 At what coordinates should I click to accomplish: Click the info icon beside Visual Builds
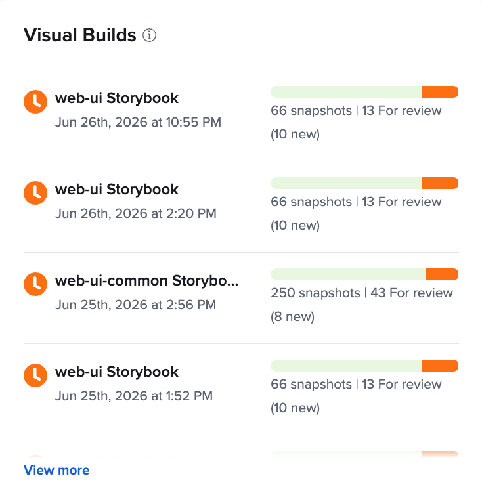(x=149, y=35)
